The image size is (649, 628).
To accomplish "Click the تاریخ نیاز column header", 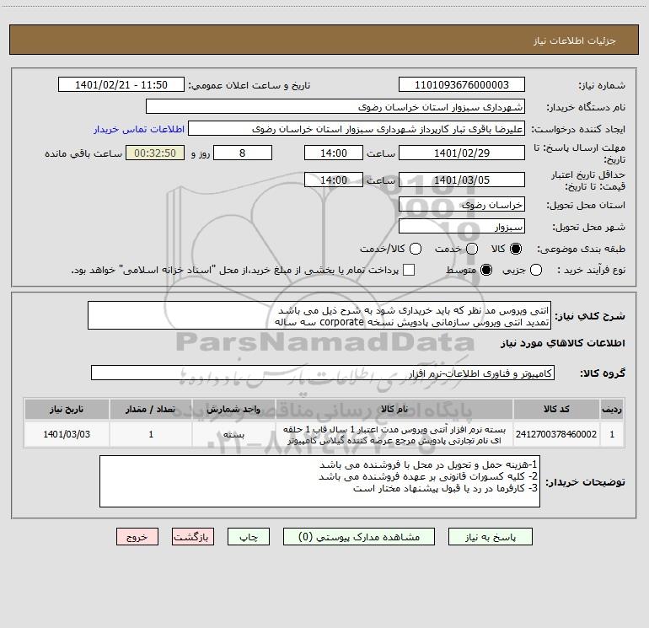I will tap(67, 409).
